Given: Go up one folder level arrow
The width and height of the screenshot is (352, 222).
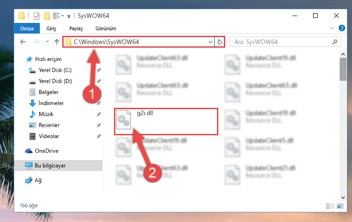Looking at the screenshot, I should [57, 42].
